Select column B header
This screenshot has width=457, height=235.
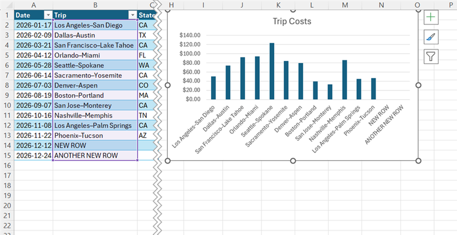95,4
